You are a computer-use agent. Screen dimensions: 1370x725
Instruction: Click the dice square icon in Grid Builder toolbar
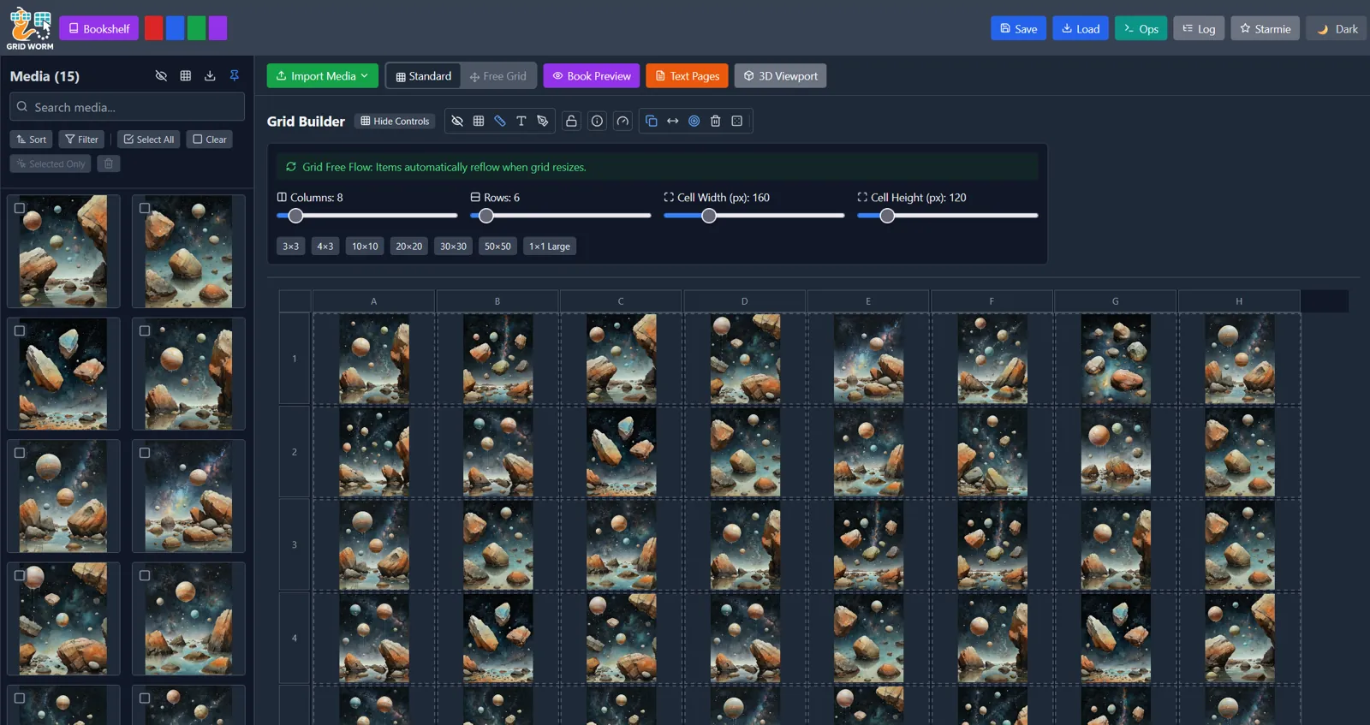click(x=737, y=121)
